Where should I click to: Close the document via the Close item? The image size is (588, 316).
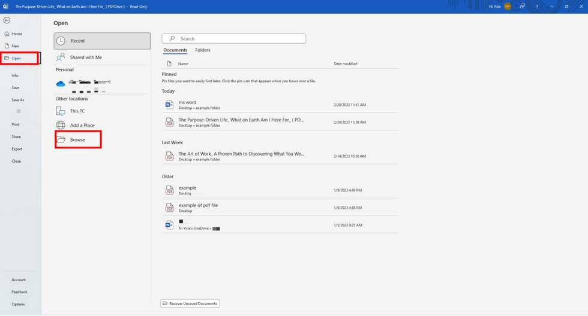[16, 161]
